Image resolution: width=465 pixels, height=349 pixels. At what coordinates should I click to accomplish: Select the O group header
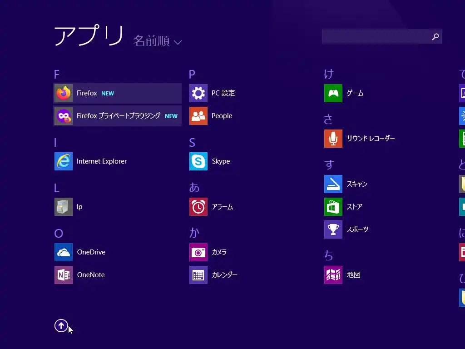(59, 234)
